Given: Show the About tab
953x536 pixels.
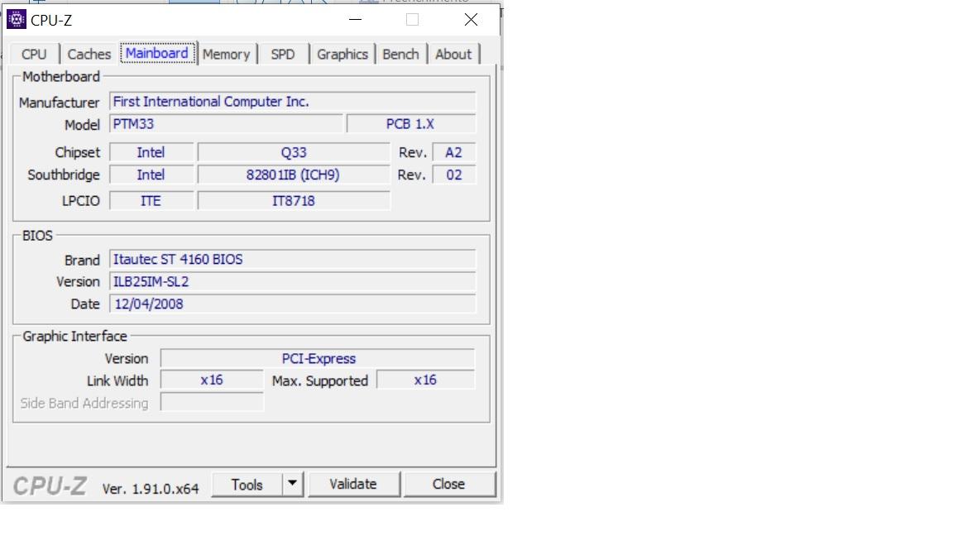Looking at the screenshot, I should click(453, 54).
